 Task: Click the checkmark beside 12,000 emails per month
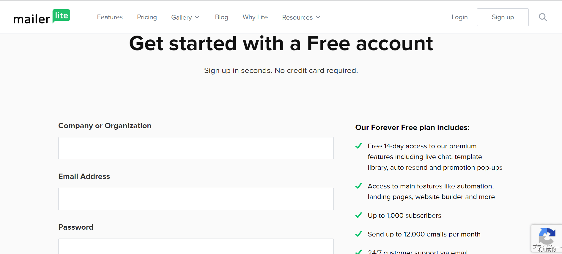coord(359,234)
